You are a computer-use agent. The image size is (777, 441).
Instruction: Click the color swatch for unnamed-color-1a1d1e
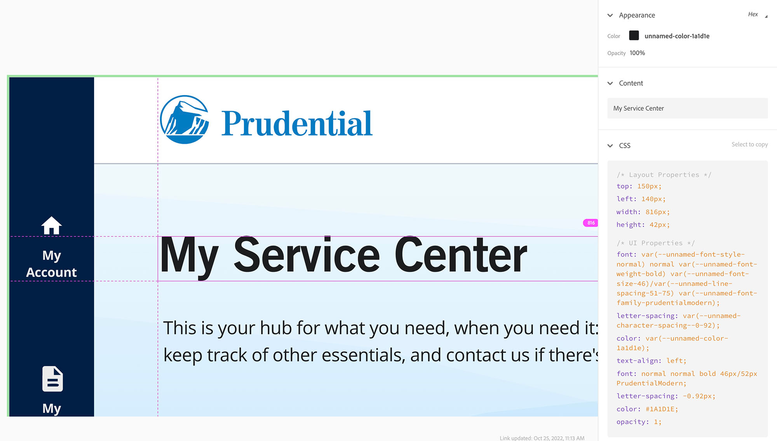tap(634, 36)
